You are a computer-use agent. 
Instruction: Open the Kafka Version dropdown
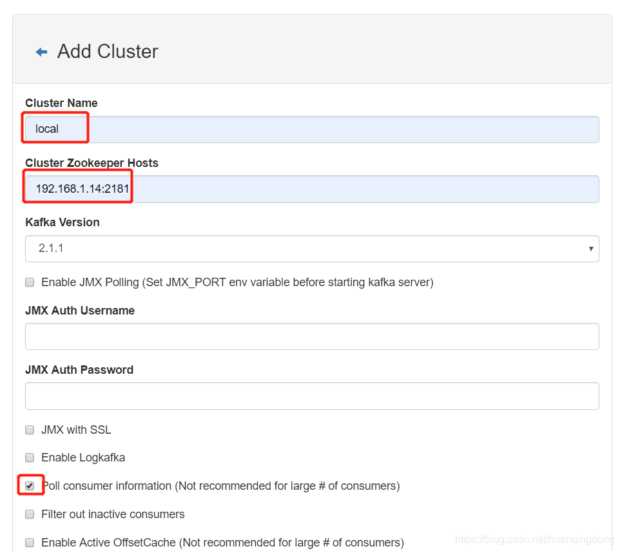point(312,249)
